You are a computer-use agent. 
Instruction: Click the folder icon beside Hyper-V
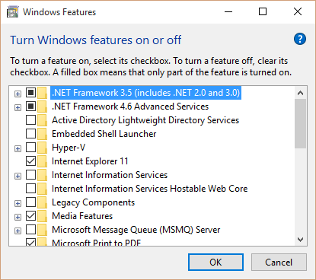click(x=43, y=148)
